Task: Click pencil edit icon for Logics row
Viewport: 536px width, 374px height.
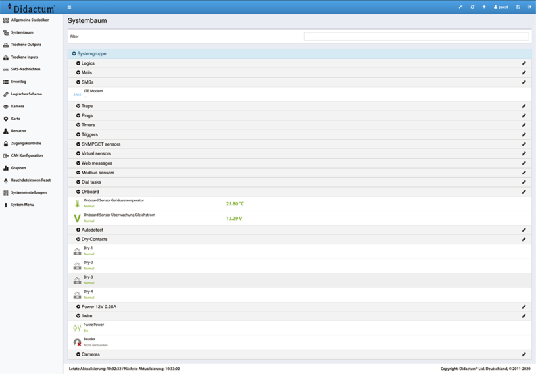Action: 524,63
